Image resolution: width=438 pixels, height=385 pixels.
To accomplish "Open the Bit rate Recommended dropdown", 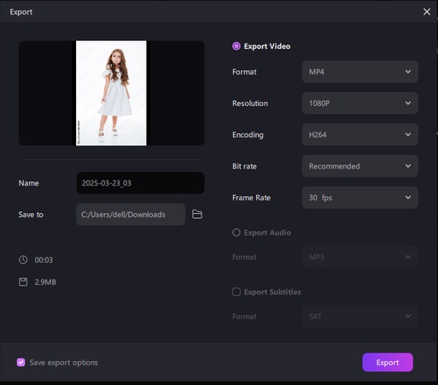I will coord(360,166).
